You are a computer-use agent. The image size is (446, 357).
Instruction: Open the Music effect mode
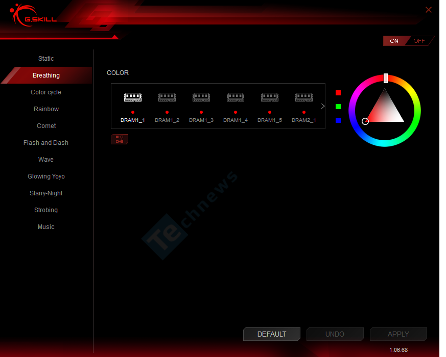46,226
